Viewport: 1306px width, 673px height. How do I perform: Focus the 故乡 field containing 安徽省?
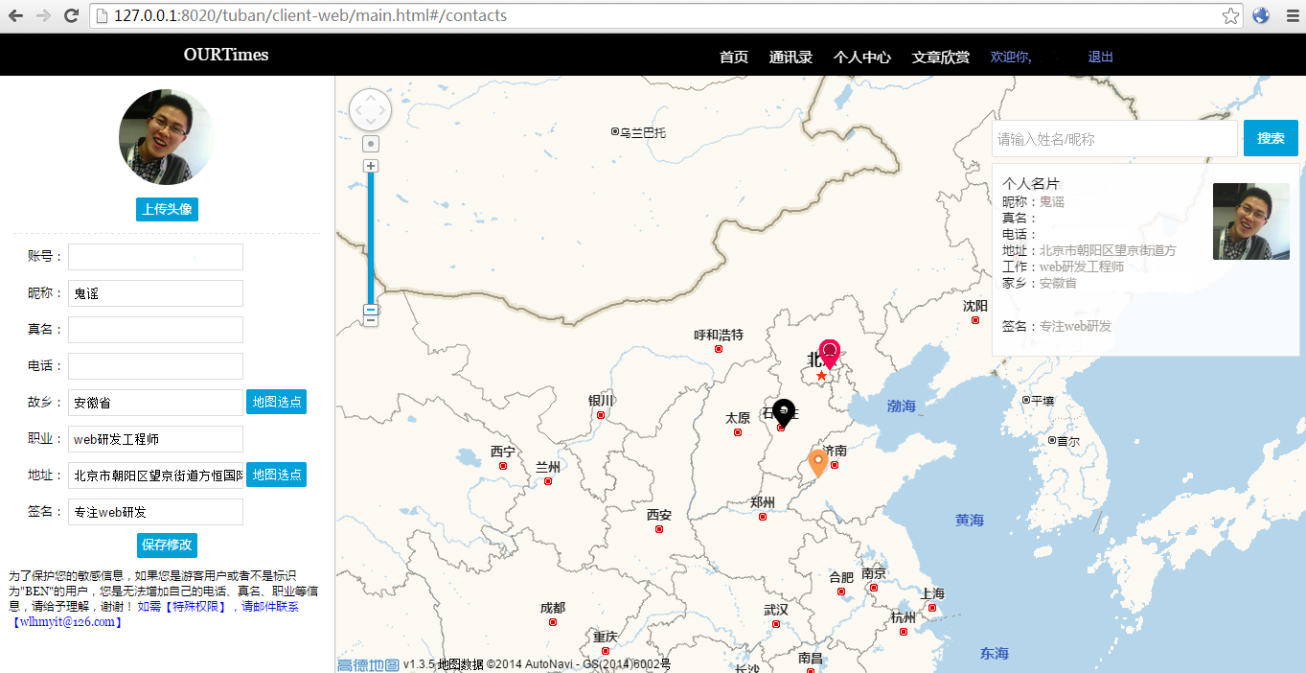tap(155, 403)
